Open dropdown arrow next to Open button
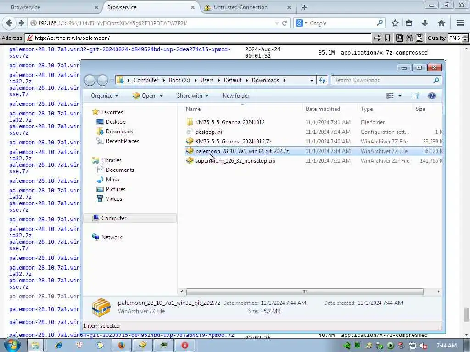Image resolution: width=470 pixels, height=352 pixels. [x=161, y=96]
